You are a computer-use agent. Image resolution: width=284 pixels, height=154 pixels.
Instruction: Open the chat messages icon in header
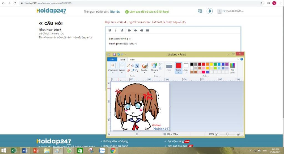pyautogui.click(x=200, y=11)
